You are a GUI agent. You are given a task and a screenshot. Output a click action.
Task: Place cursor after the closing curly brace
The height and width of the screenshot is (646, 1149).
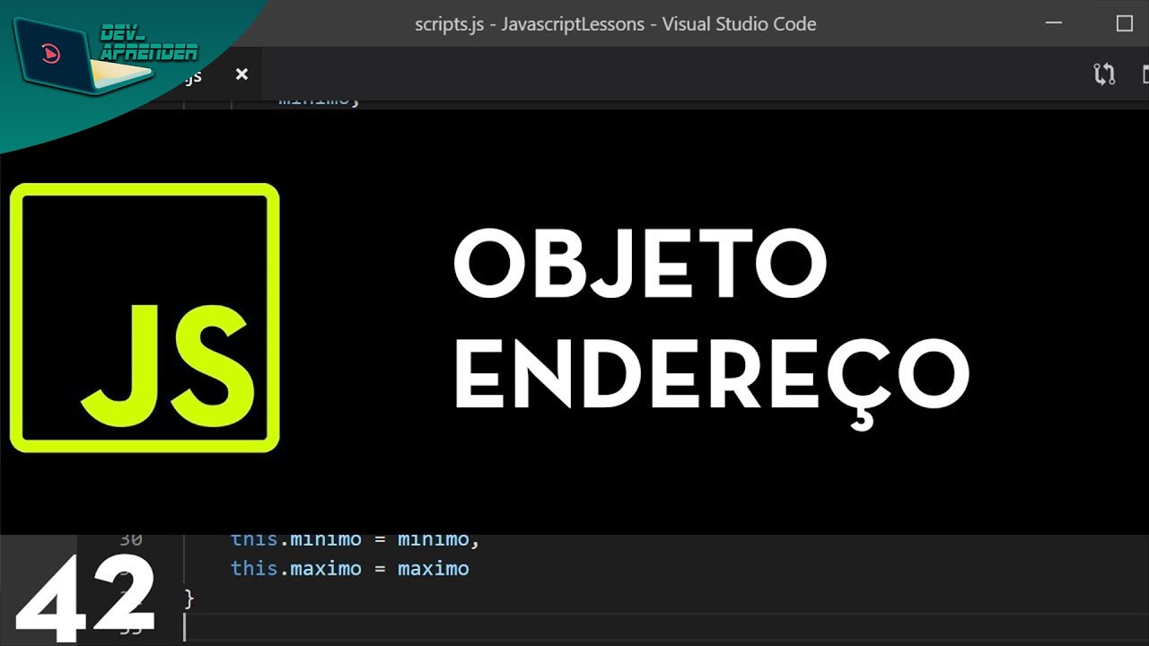[195, 598]
